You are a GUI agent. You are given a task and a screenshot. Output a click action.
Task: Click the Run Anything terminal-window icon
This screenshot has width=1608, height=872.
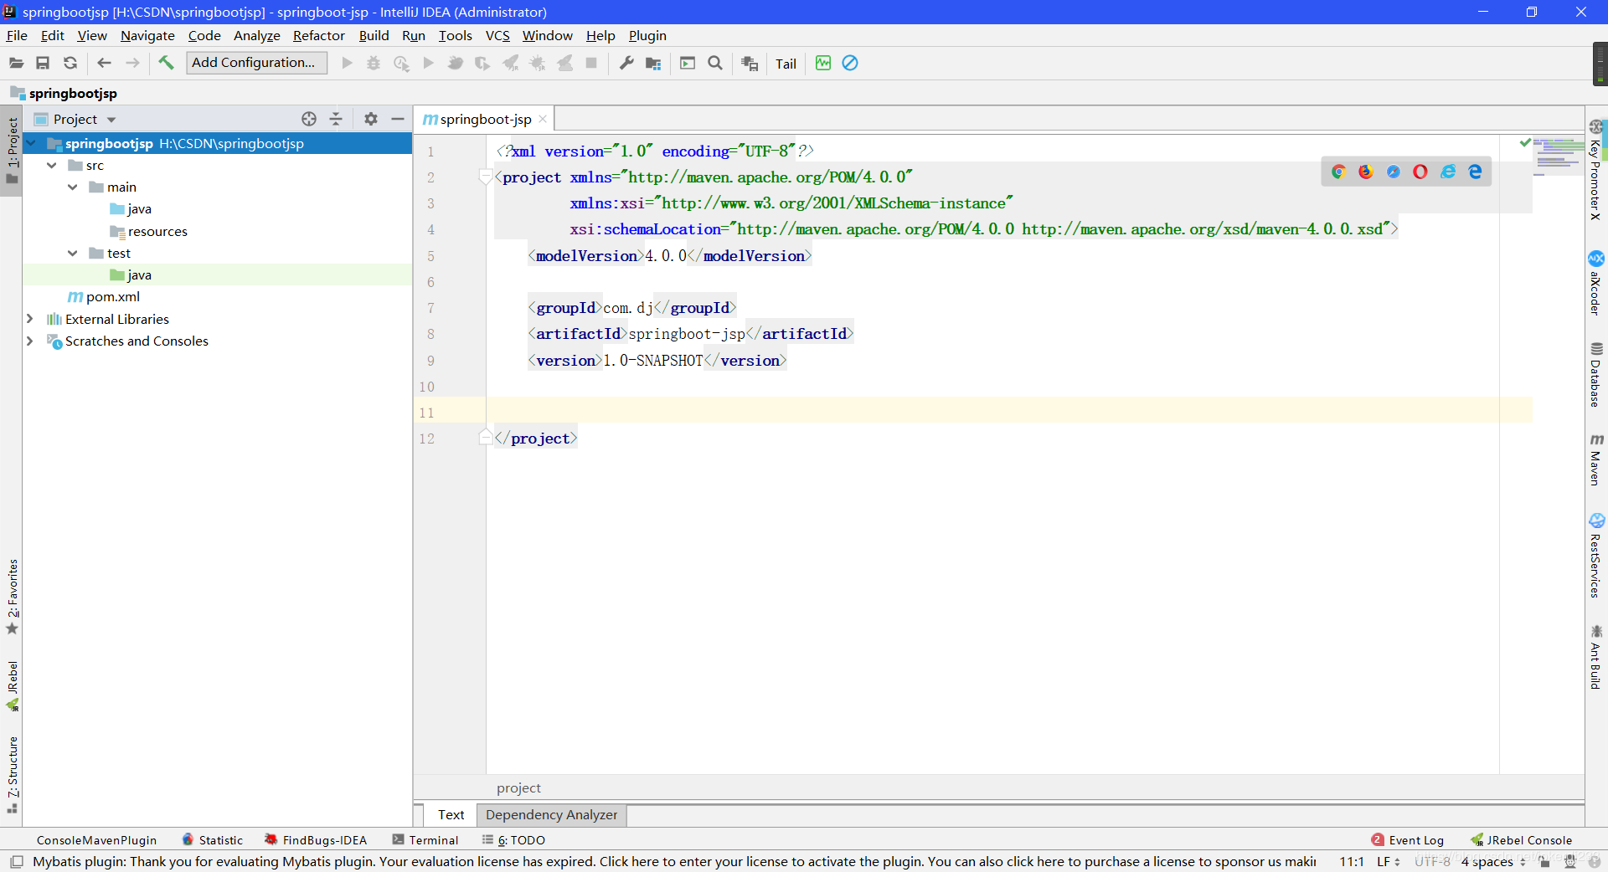click(688, 63)
